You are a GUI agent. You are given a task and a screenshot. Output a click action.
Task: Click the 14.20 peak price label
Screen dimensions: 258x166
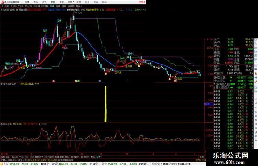coord(79,13)
